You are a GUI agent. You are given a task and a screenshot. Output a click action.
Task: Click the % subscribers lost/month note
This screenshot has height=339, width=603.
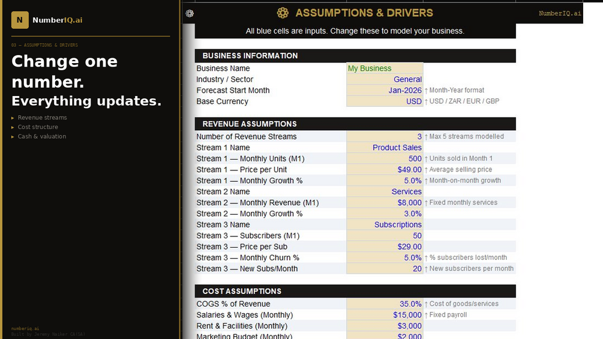pos(466,258)
